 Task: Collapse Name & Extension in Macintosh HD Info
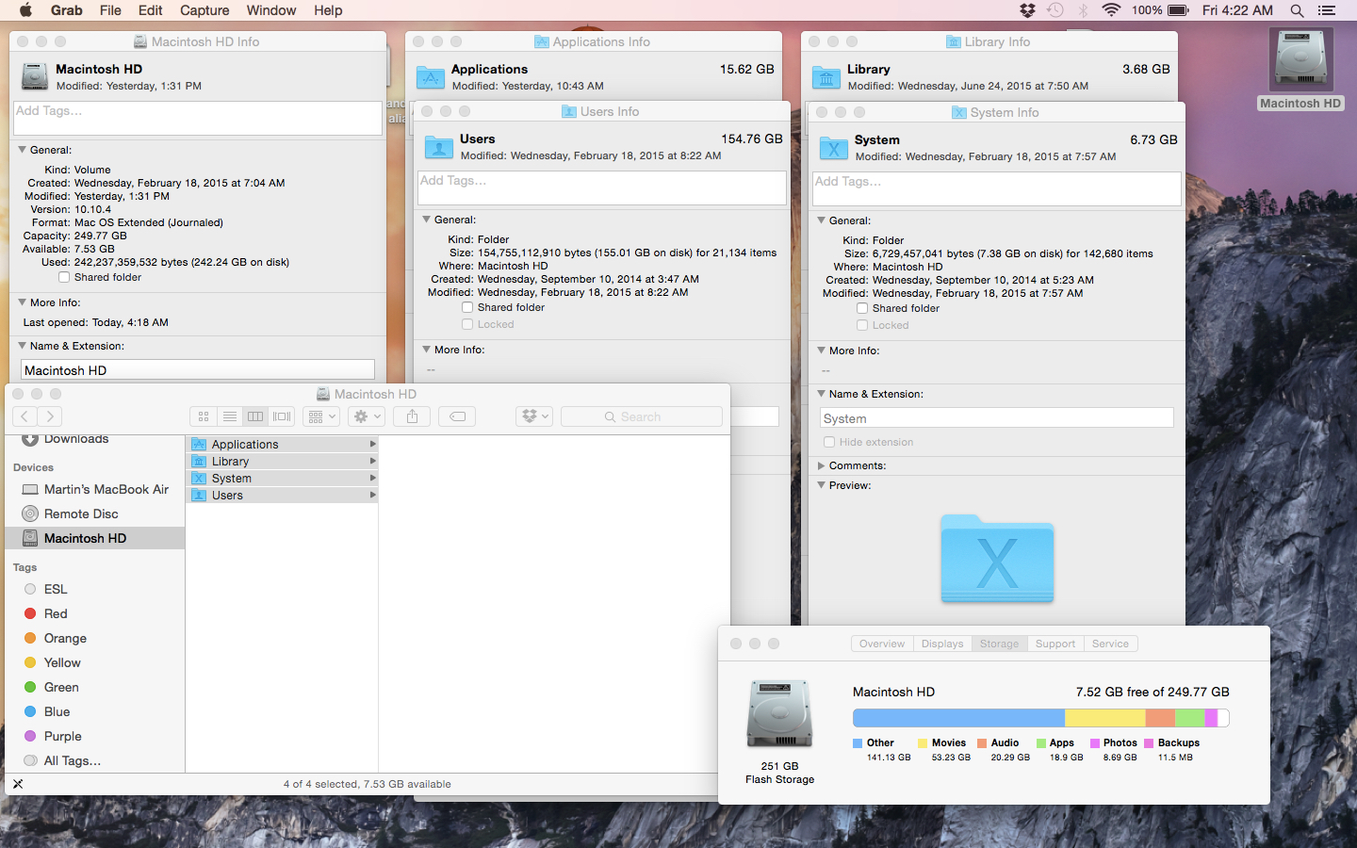click(22, 346)
